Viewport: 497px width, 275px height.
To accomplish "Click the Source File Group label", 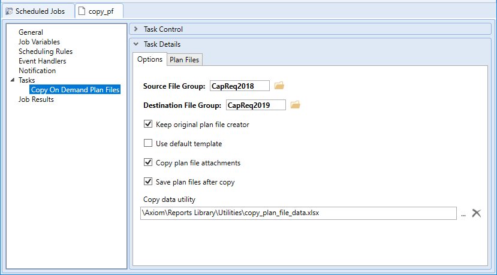I will 174,86.
